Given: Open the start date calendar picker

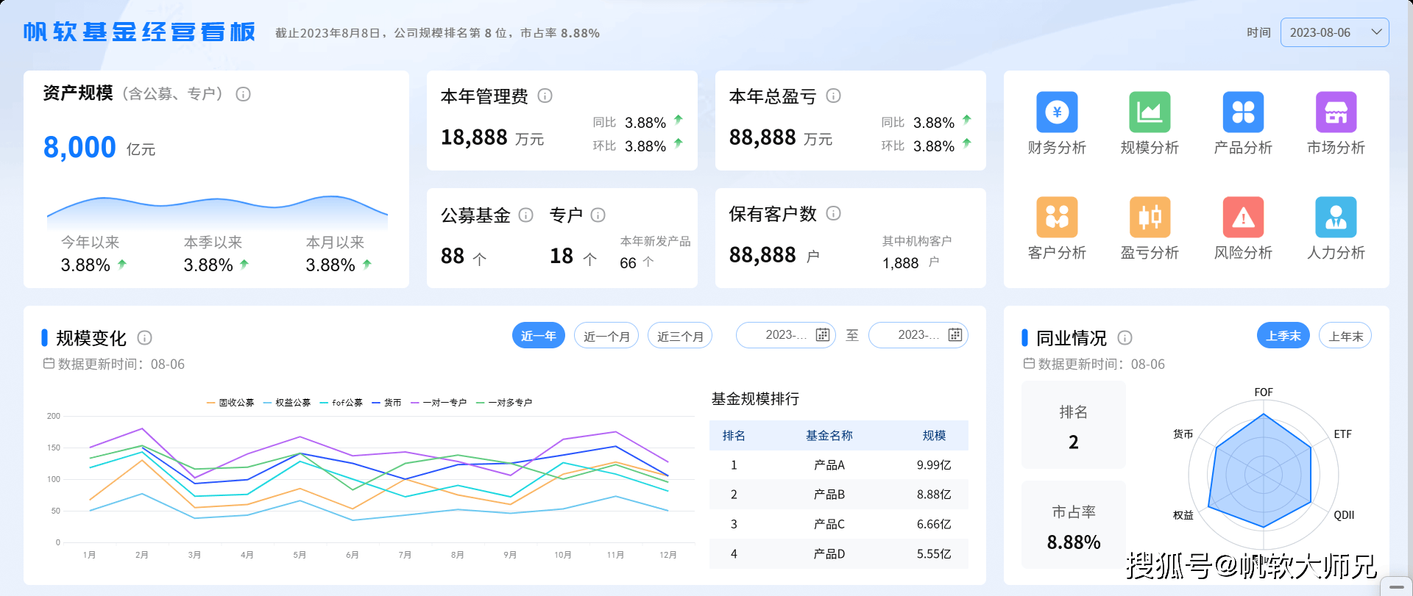Looking at the screenshot, I should [x=822, y=335].
